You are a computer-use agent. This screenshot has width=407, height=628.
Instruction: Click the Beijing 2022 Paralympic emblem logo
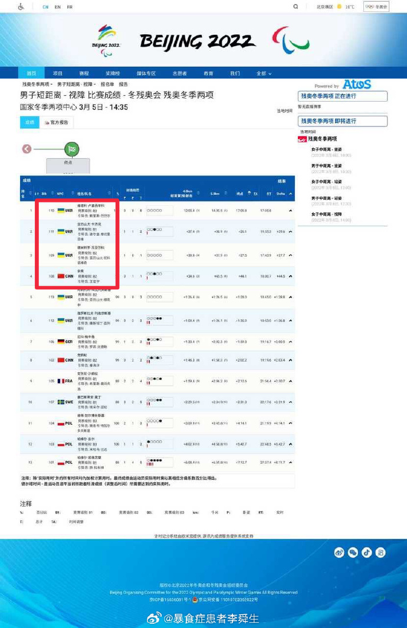click(x=106, y=40)
